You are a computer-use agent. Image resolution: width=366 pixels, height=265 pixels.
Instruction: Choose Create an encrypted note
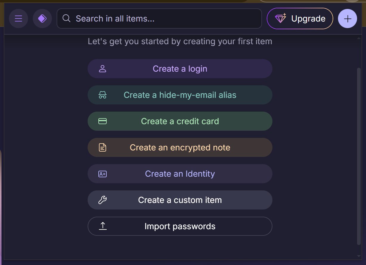point(180,147)
